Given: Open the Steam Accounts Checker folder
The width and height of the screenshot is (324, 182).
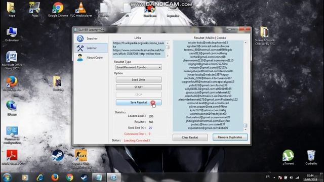Looking at the screenshot, I should (x=265, y=36).
